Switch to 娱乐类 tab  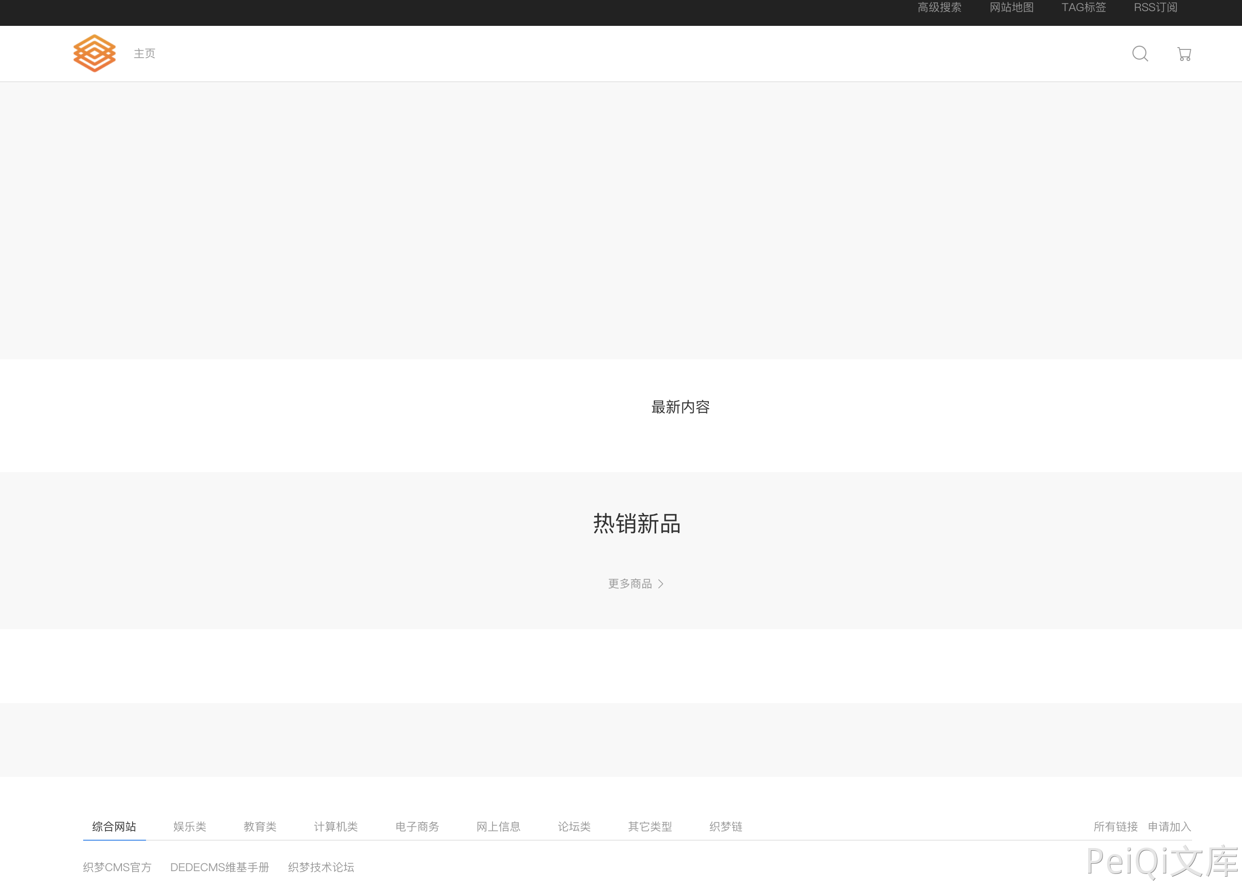[x=189, y=826]
